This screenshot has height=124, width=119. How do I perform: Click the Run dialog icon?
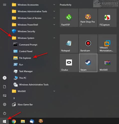tap(16, 65)
